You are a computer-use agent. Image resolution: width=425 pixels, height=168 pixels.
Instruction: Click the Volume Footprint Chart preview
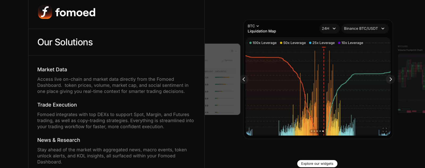coord(410,79)
